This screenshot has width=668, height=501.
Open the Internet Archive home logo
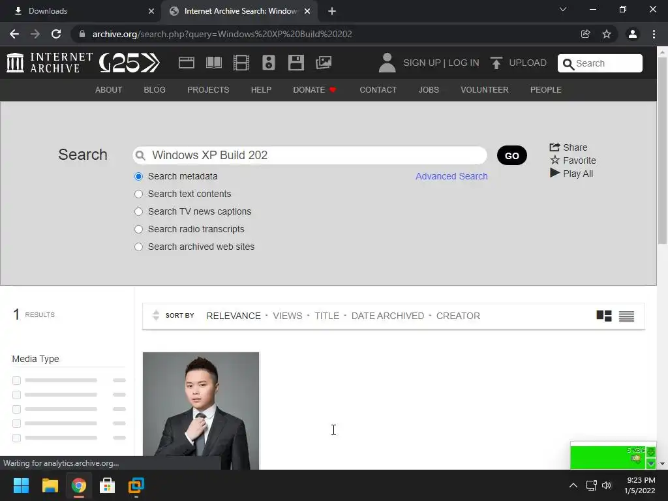coord(50,63)
